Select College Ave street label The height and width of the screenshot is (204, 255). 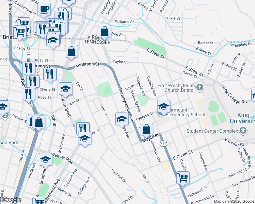pyautogui.click(x=84, y=186)
